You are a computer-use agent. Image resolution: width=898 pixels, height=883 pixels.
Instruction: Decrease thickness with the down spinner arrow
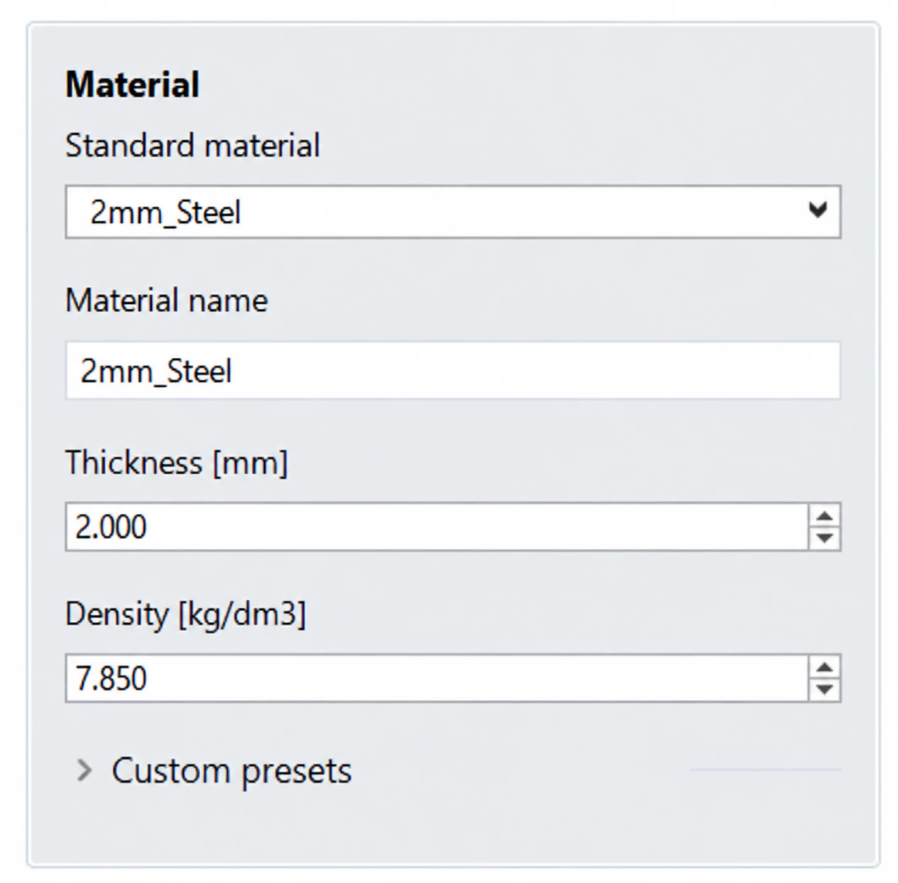(824, 538)
